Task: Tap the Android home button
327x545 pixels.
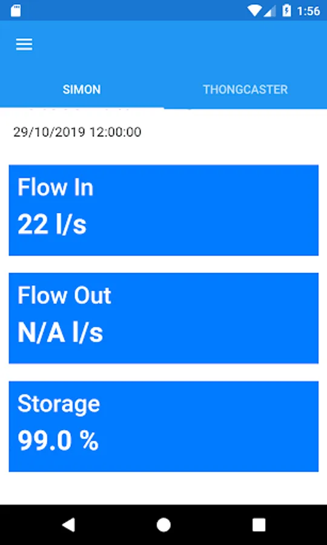Action: pyautogui.click(x=163, y=525)
